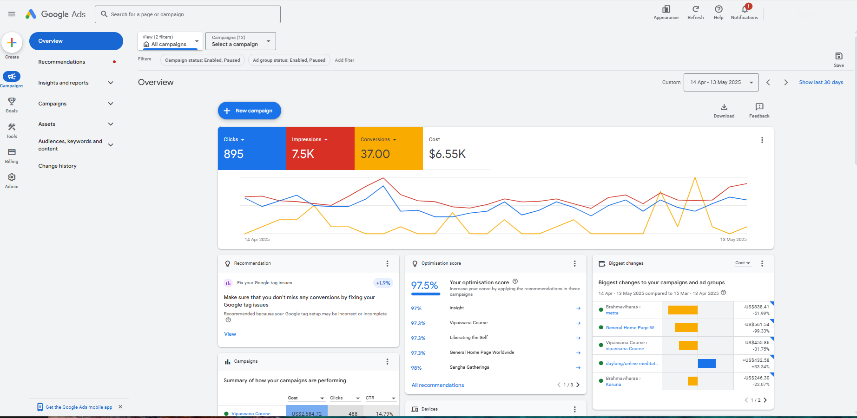Screen dimensions: 857x418
Task: Open the Select a campaign dropdown
Action: [241, 41]
